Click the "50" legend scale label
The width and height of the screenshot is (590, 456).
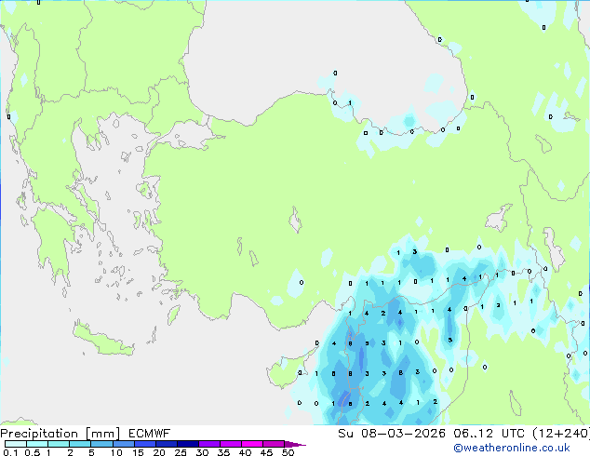tap(288, 452)
